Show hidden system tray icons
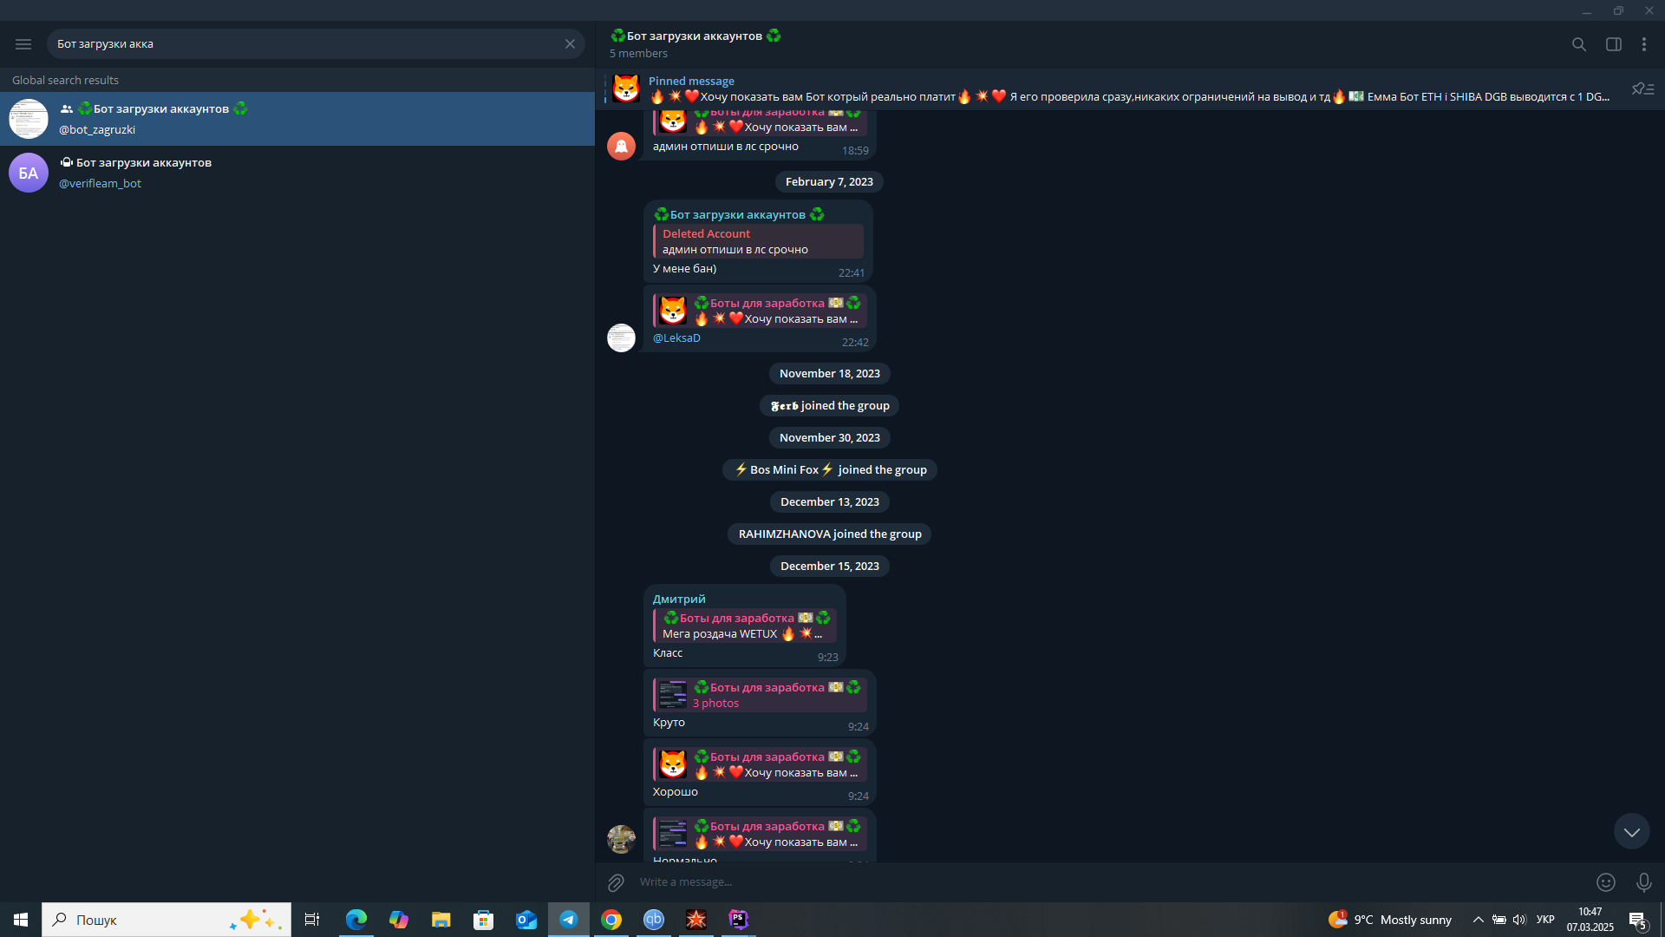Screen dimensions: 1665x937 click(1478, 920)
